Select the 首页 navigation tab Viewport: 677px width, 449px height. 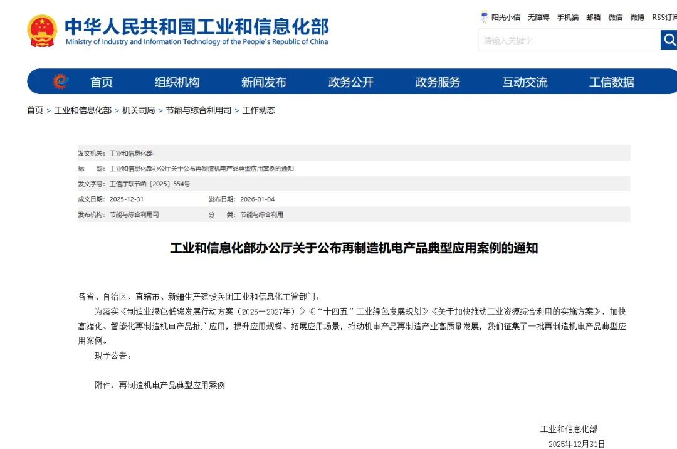click(101, 82)
